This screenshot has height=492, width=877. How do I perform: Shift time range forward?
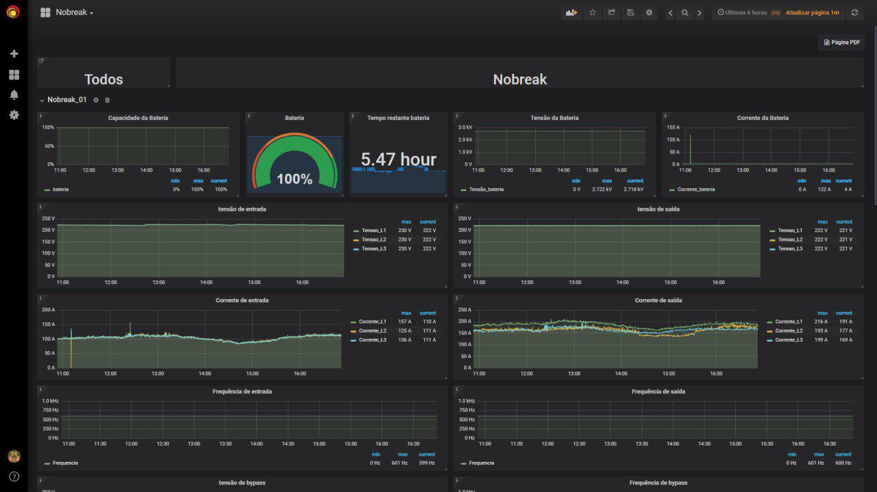point(700,12)
